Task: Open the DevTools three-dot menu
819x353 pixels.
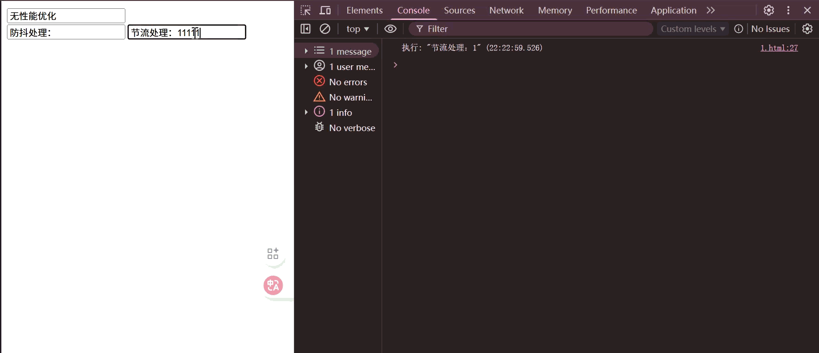Action: [788, 10]
